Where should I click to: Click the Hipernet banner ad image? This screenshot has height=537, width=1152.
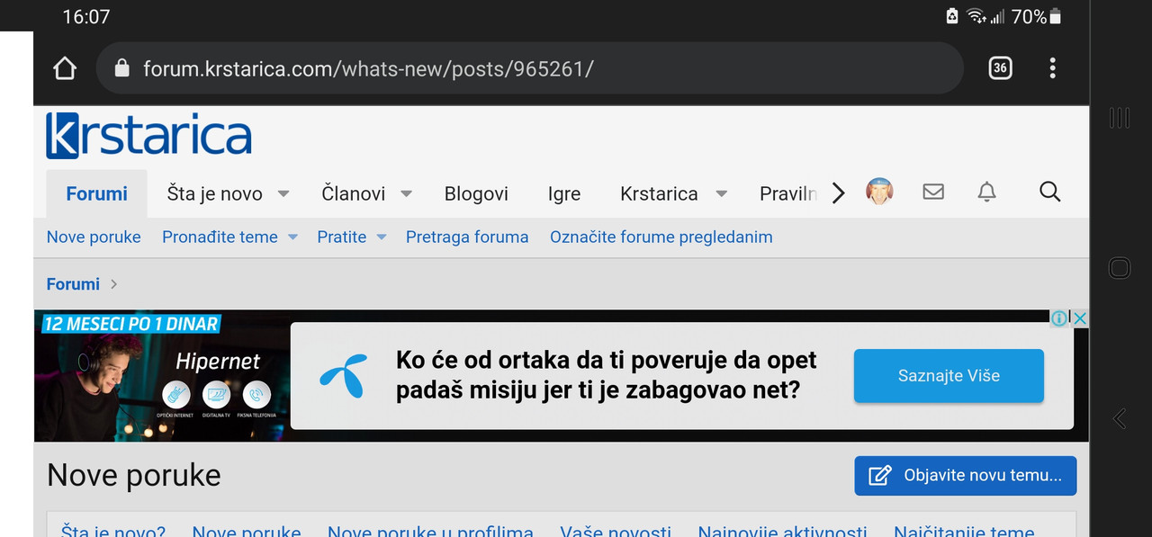162,375
